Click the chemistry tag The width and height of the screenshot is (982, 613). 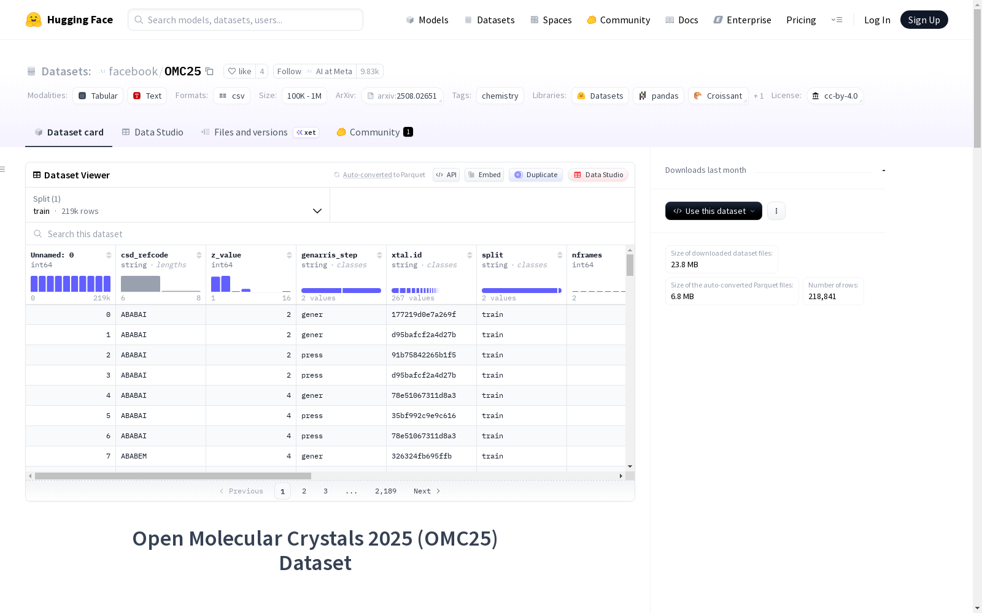(500, 96)
